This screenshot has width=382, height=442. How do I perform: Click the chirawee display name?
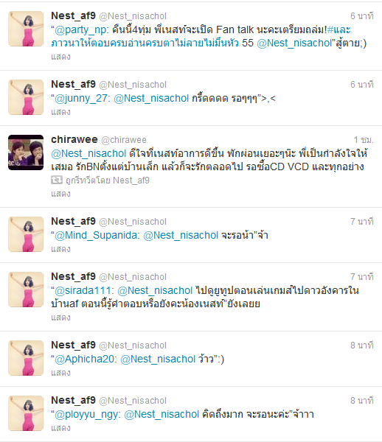click(x=74, y=139)
